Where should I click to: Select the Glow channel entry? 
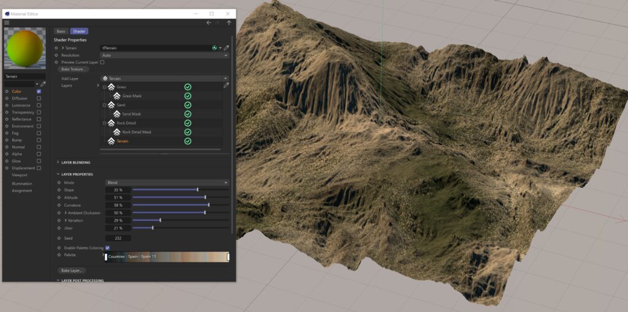pyautogui.click(x=17, y=161)
